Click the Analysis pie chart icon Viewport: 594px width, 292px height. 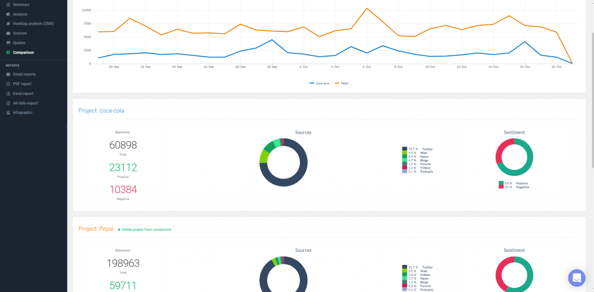[8, 14]
